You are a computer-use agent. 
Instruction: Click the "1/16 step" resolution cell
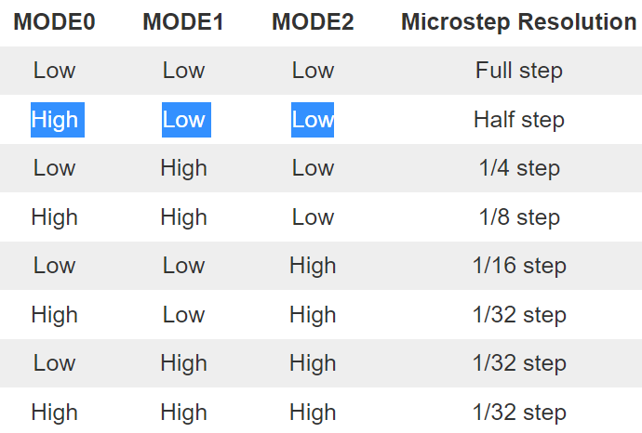[x=518, y=266]
